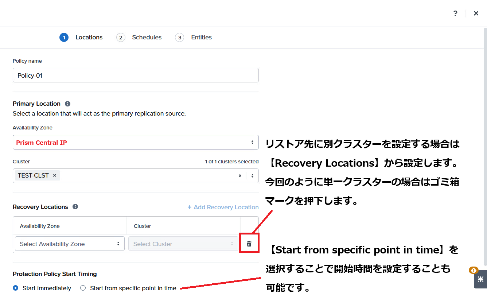Screen dimensions: 487x295
Task: Clear all selected clusters with the X icon
Action: [240, 176]
